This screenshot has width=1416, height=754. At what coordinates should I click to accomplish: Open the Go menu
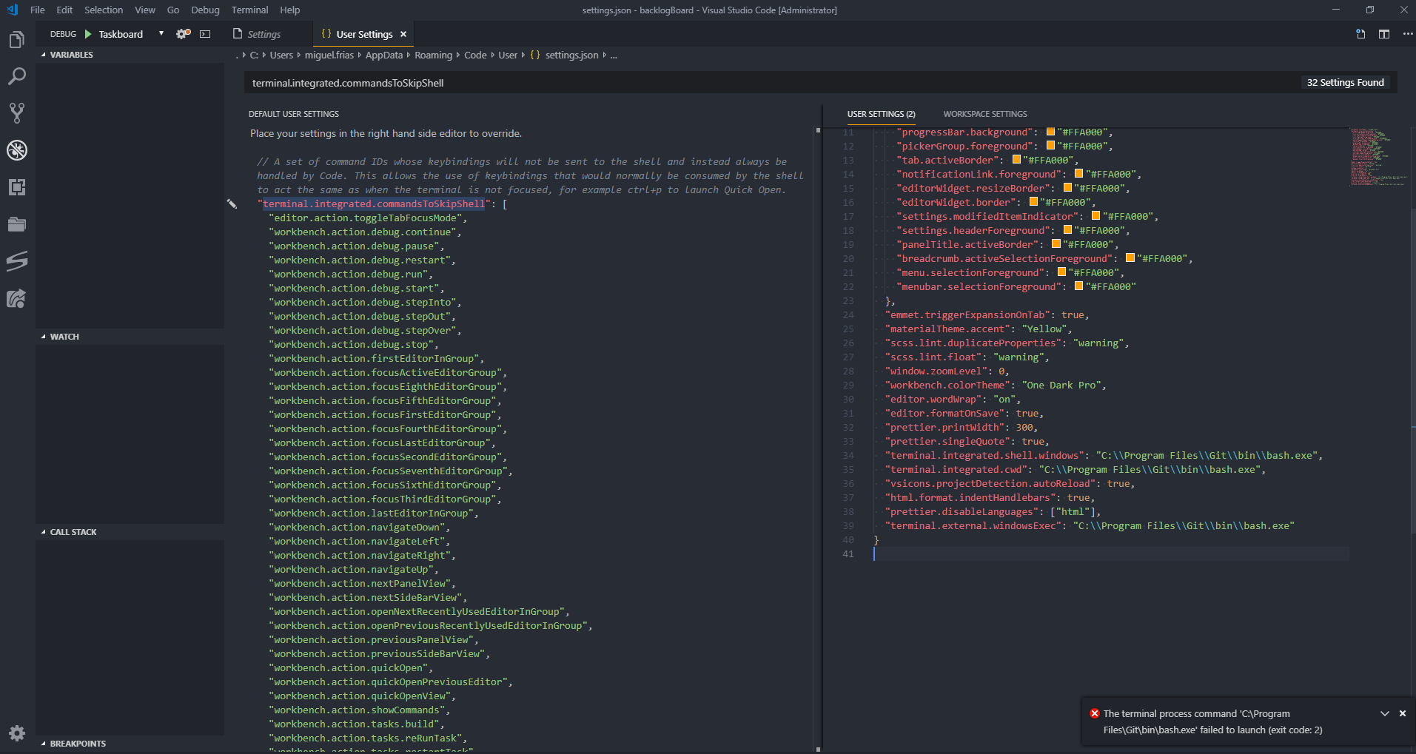coord(173,10)
